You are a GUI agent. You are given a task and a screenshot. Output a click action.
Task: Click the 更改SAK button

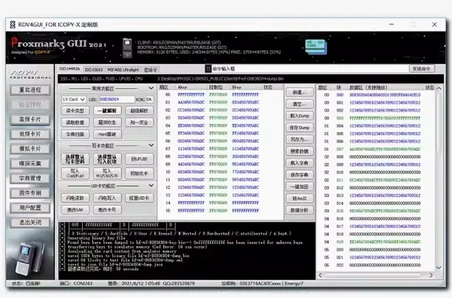coord(75,210)
